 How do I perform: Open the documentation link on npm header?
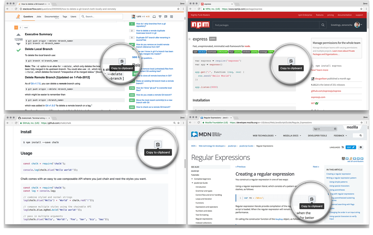click(345, 15)
